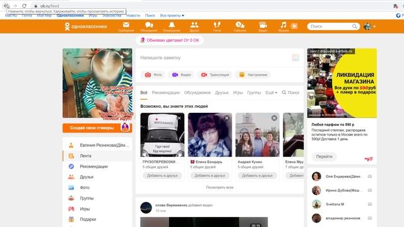
Task: Add ГРУЗОПЕРЕВОЗКИ to friends
Action: tap(162, 175)
